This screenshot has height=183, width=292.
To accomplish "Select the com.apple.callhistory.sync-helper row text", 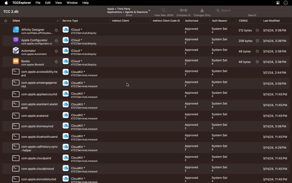I will click(39, 148).
